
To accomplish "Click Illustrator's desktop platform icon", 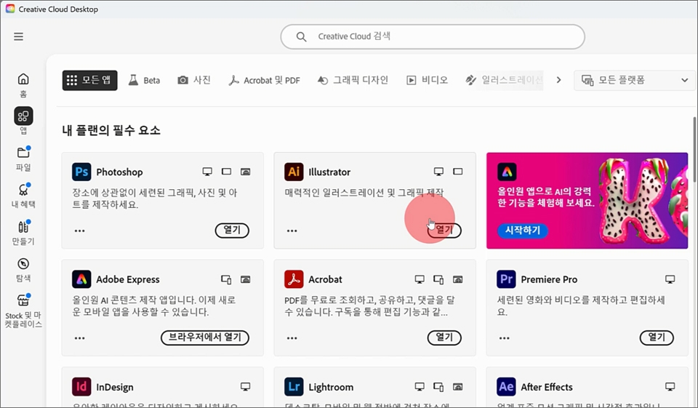I will tap(439, 172).
